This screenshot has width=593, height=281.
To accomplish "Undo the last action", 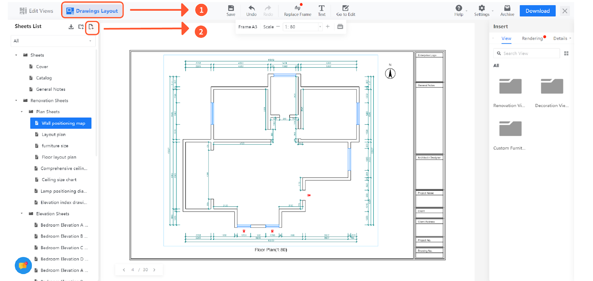I will 251,10.
